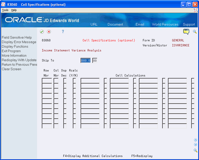Click the Oracle JD Edwards World logo
Image resolution: width=199 pixels, height=160 pixels.
coord(42,20)
